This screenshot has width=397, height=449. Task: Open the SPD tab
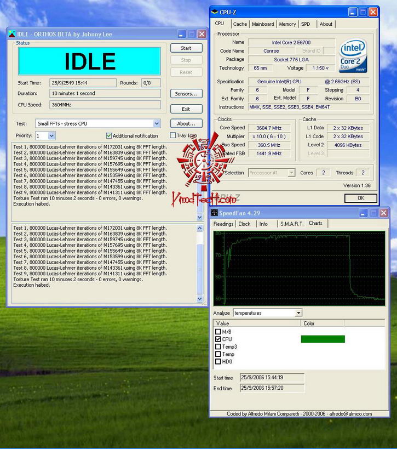[306, 24]
